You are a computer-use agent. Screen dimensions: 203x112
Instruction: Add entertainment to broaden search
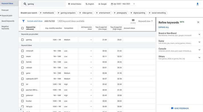(103, 13)
